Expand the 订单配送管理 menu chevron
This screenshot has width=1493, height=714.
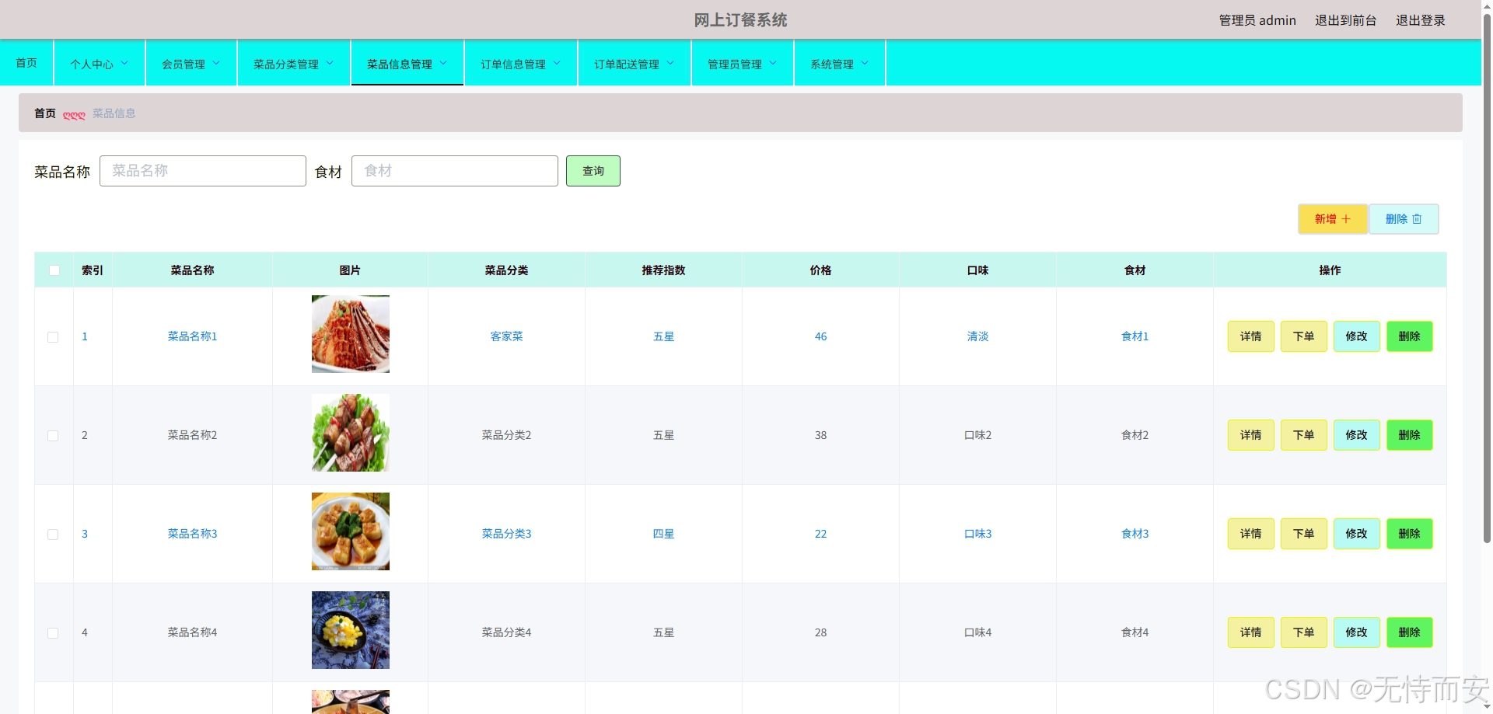coord(670,63)
